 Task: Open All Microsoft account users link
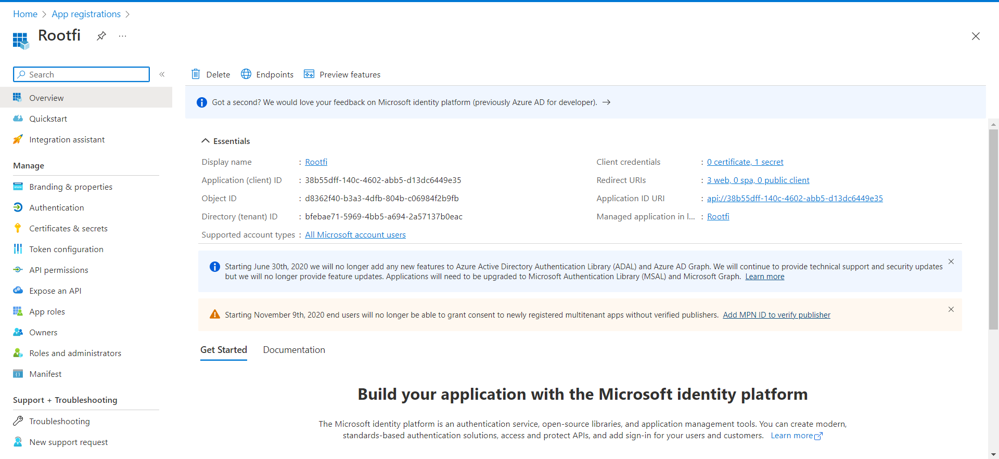pyautogui.click(x=355, y=235)
